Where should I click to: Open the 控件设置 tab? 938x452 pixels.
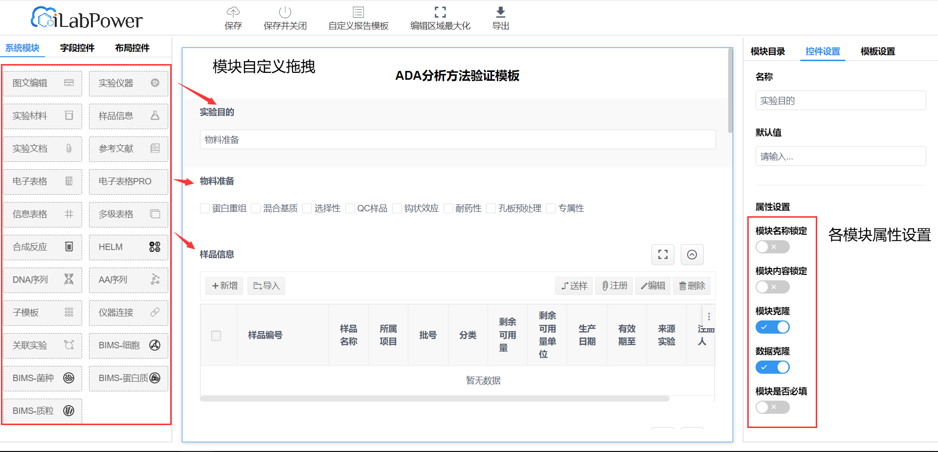click(x=823, y=51)
